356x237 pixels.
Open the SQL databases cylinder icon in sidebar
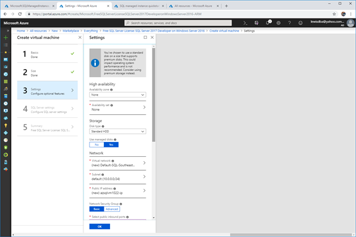(x=6, y=96)
